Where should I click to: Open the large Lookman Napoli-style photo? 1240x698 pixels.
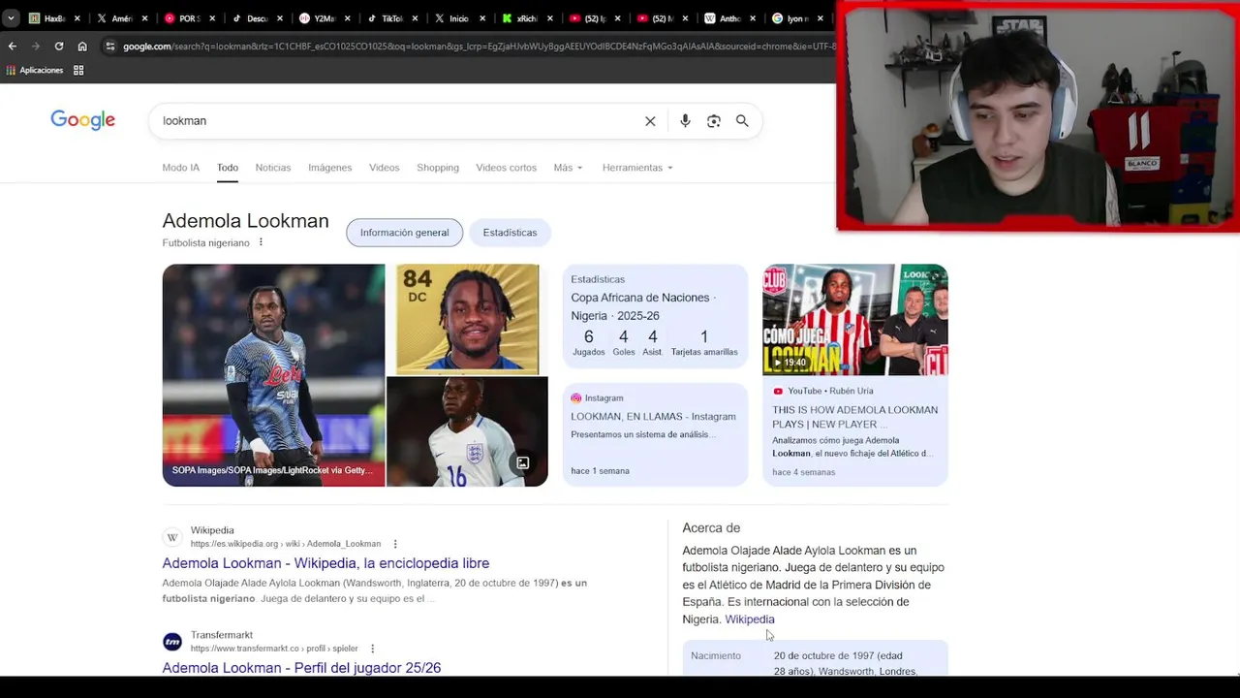point(273,375)
